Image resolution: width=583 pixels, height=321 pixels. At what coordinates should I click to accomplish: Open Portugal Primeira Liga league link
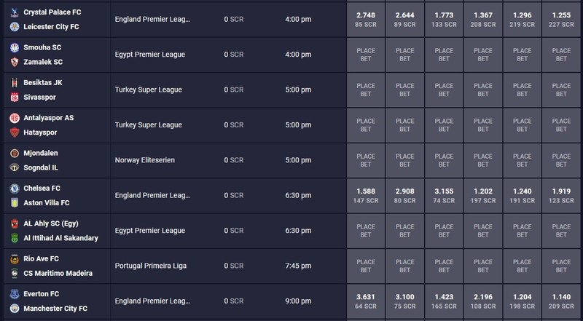[x=151, y=266]
